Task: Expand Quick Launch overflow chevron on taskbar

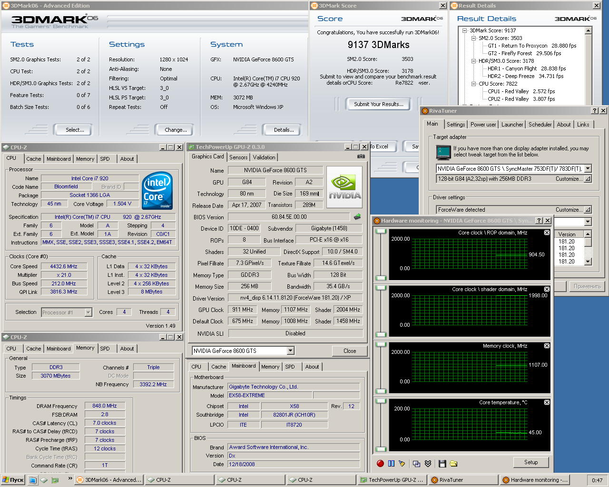Action: click(70, 478)
